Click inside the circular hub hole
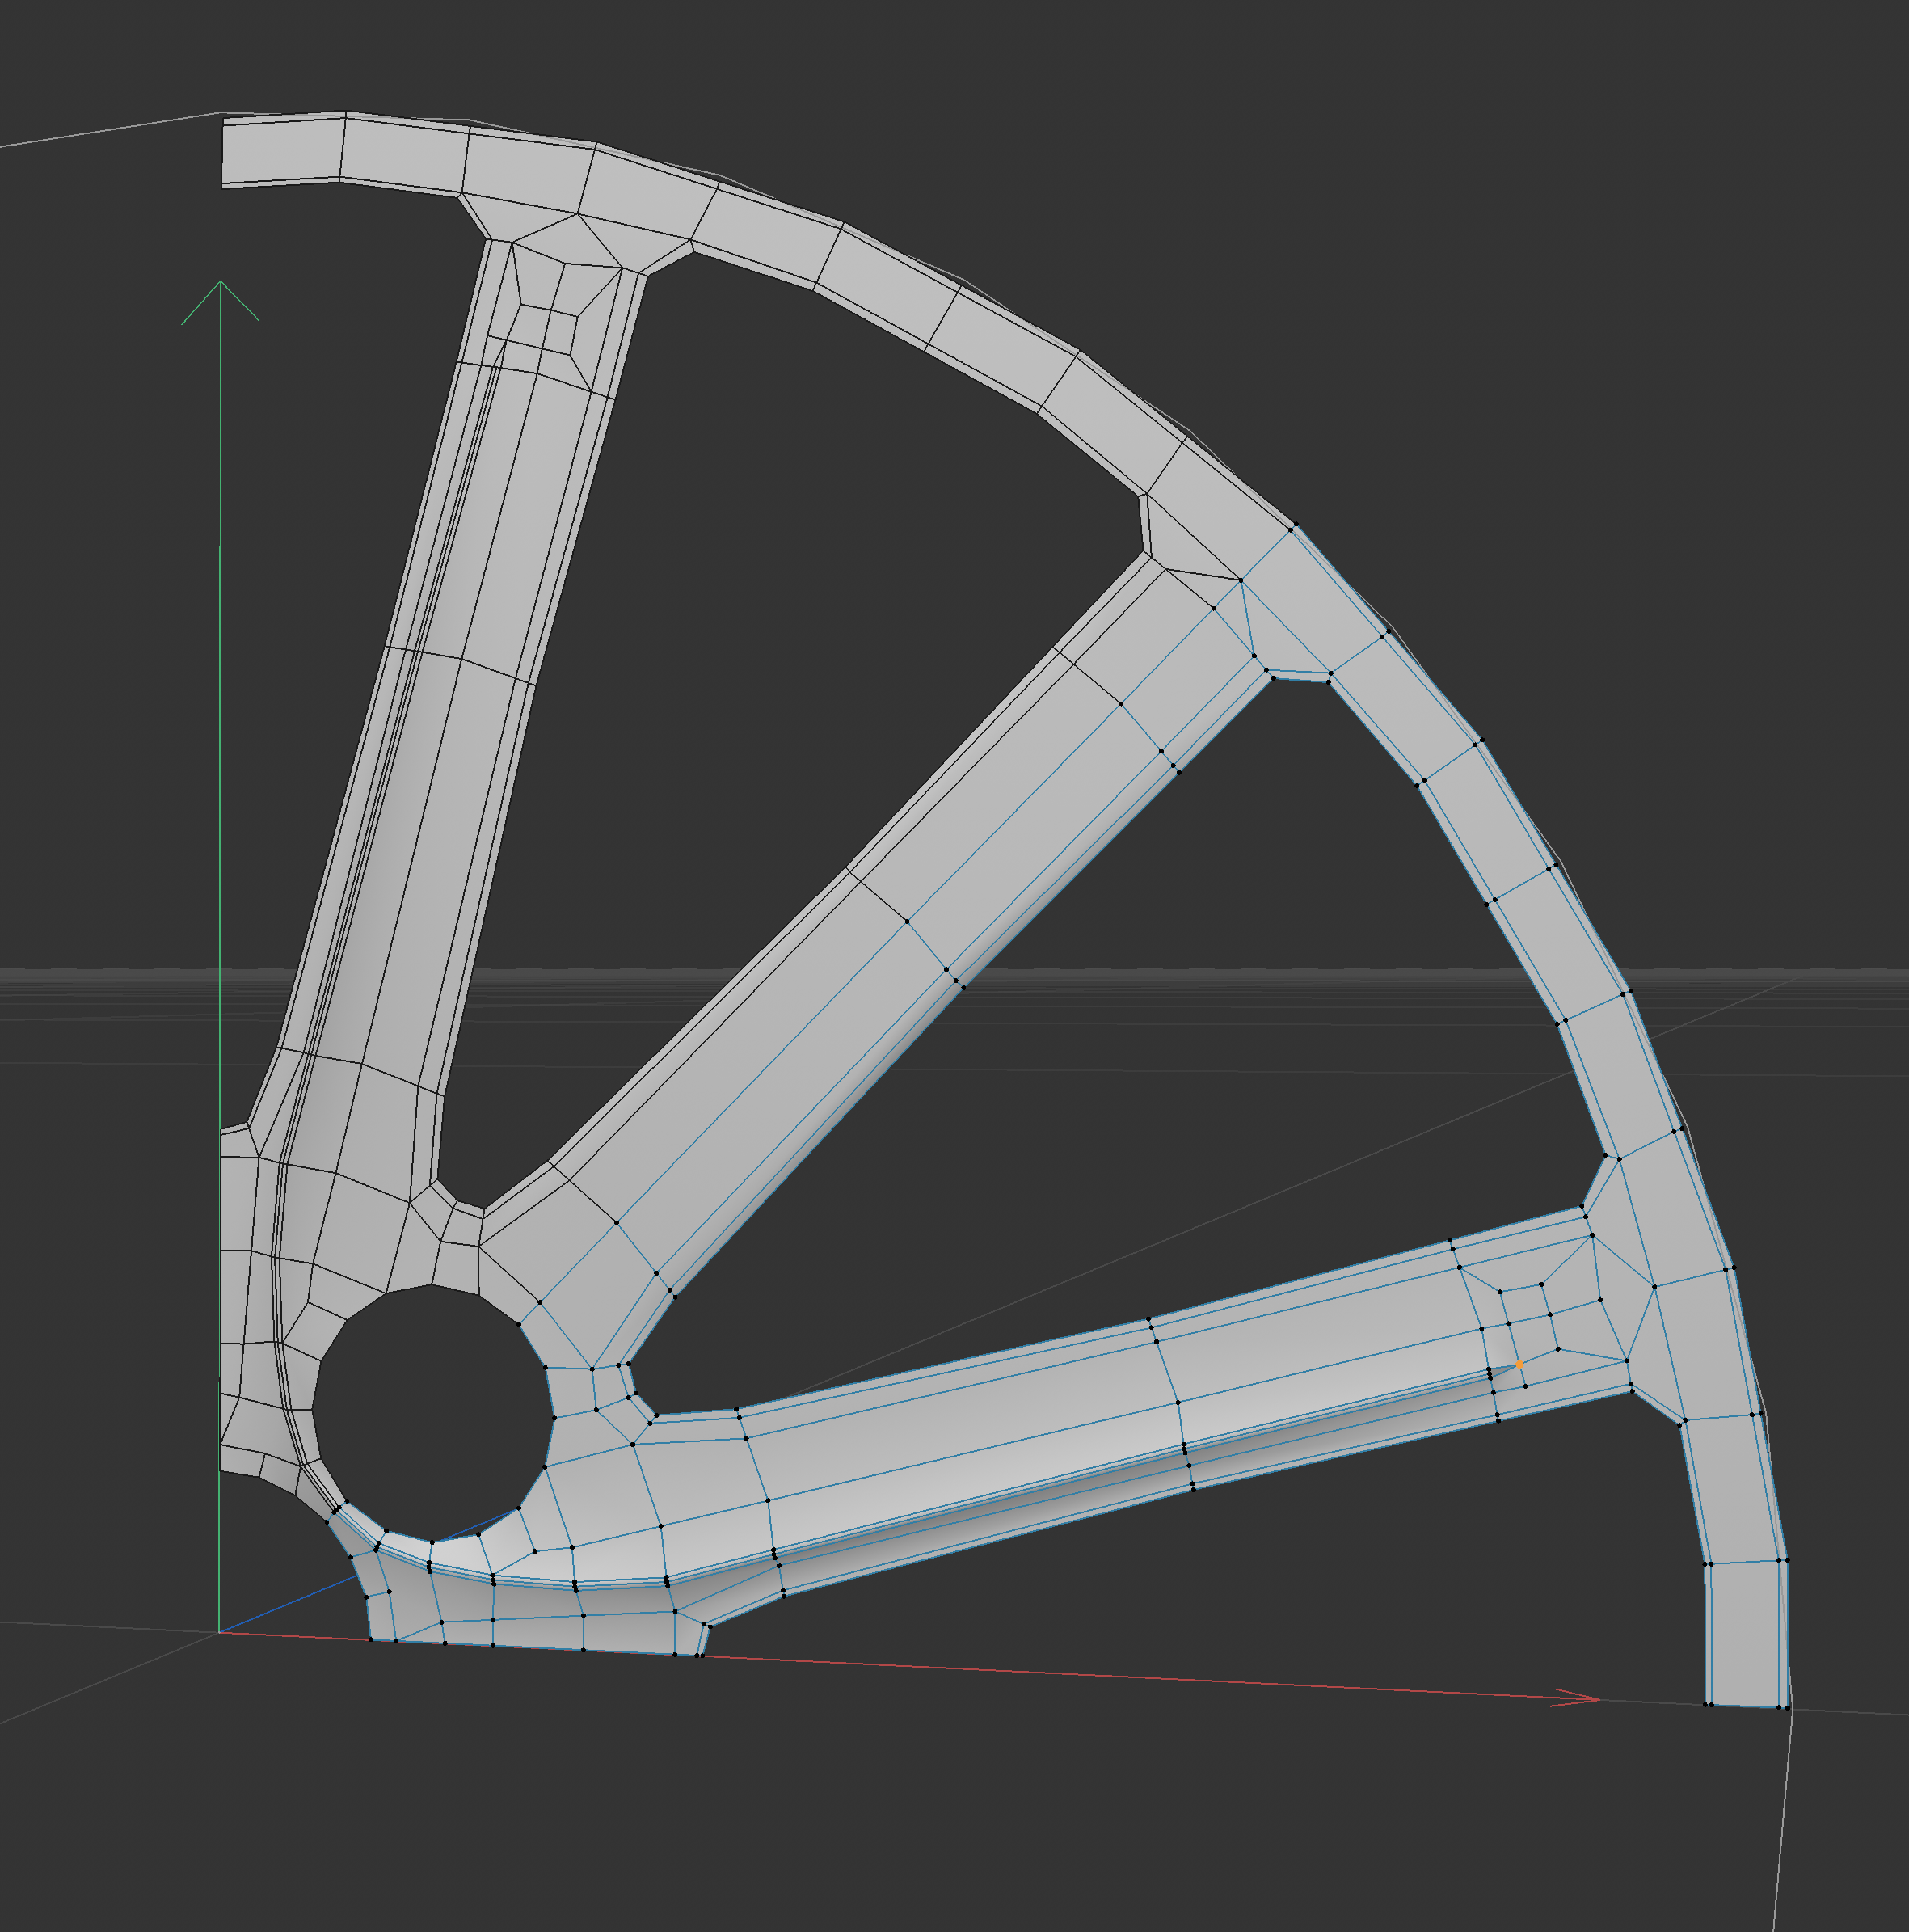The height and width of the screenshot is (1932, 1909). pyautogui.click(x=432, y=1412)
